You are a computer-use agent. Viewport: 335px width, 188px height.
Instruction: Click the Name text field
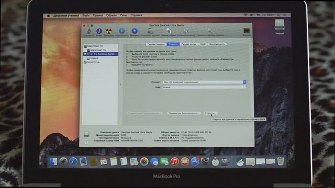click(x=205, y=87)
